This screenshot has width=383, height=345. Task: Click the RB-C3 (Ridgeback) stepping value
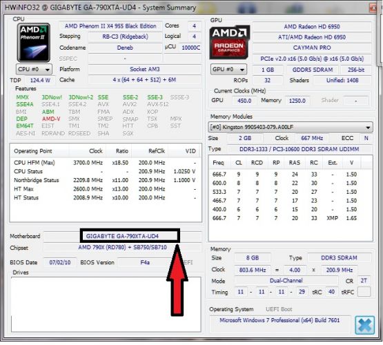pos(125,37)
